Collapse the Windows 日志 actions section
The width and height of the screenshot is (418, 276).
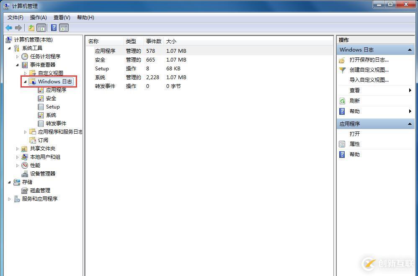pos(410,50)
